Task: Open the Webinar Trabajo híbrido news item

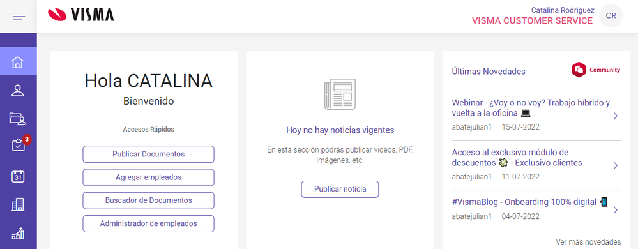Action: coord(531,107)
